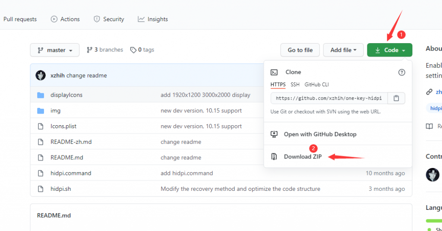Click '10 months ago' timestamp
The width and height of the screenshot is (442, 231).
385,173
